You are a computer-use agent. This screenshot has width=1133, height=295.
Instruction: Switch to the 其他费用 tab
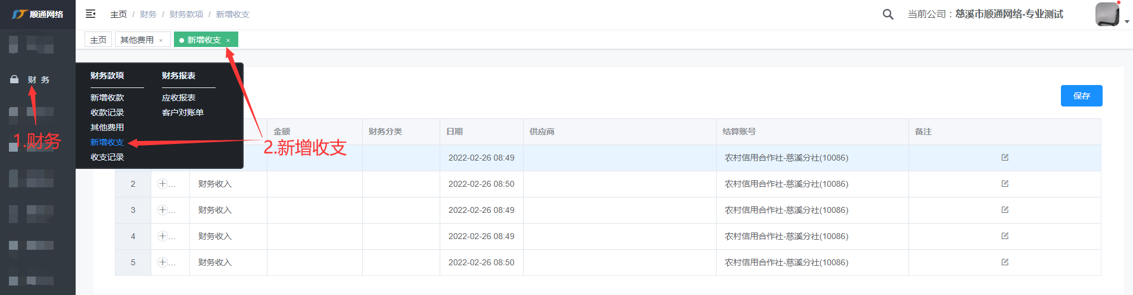point(137,40)
